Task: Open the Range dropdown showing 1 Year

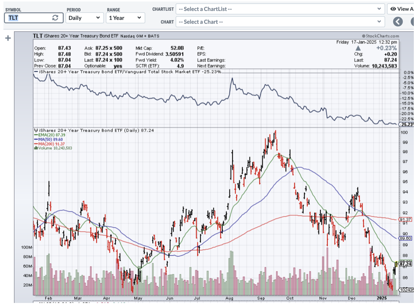Action: tap(125, 18)
